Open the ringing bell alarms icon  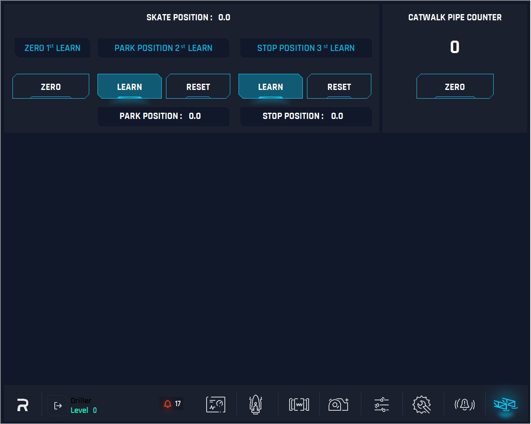point(465,405)
